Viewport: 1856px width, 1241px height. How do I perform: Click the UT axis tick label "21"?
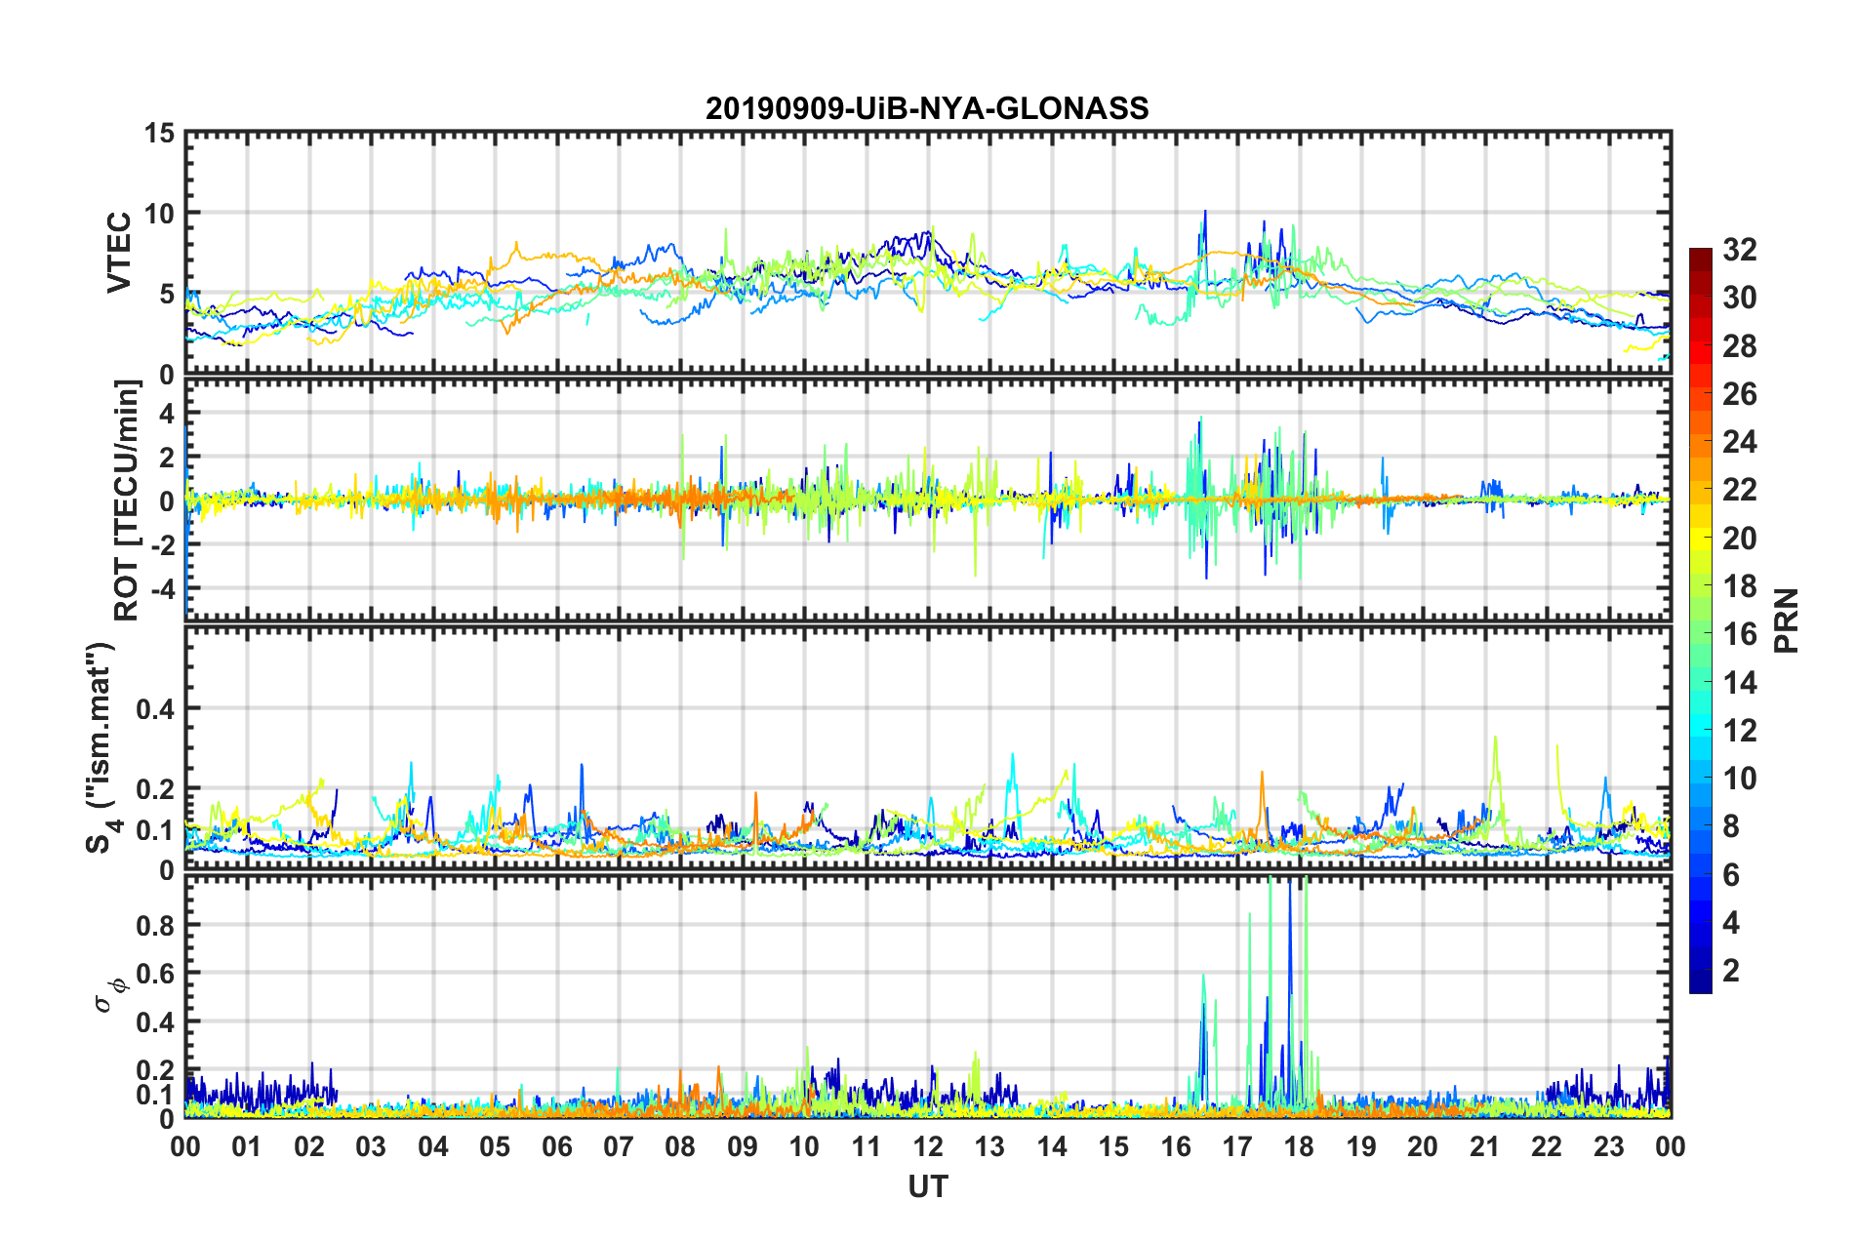pos(1485,1146)
